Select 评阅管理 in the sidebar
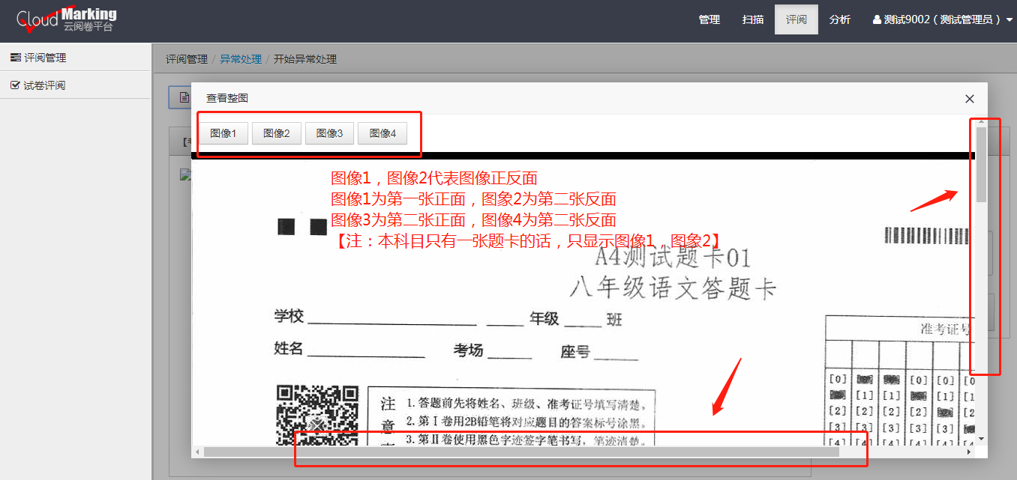 click(44, 56)
